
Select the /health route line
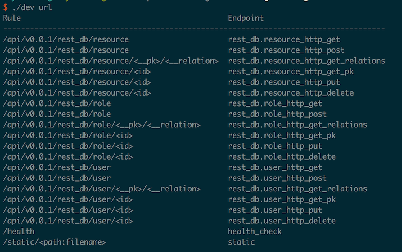pyautogui.click(x=15, y=231)
